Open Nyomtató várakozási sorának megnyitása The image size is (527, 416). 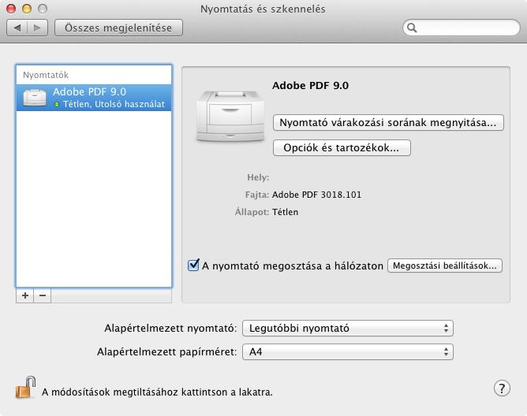pyautogui.click(x=388, y=123)
